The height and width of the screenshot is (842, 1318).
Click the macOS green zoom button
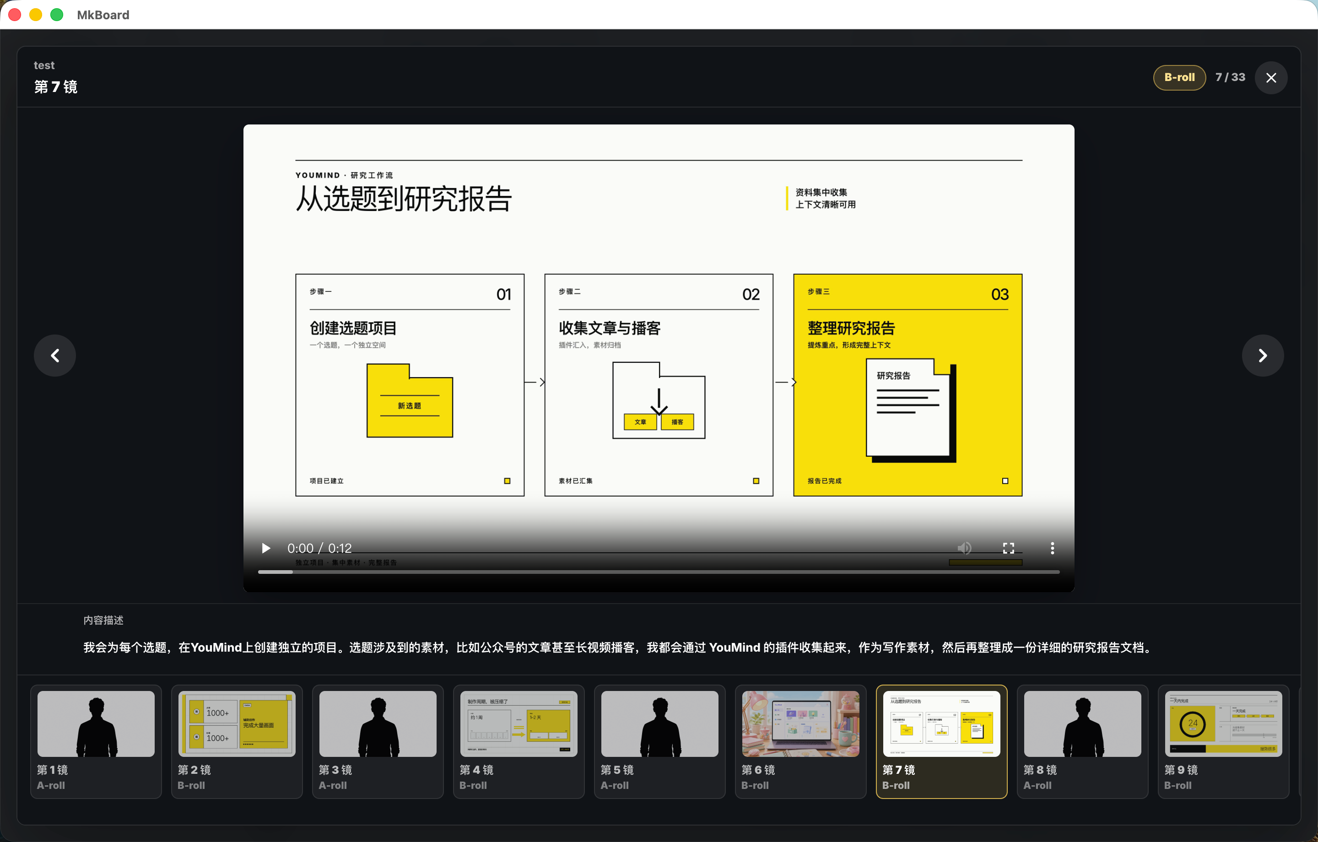(x=56, y=15)
